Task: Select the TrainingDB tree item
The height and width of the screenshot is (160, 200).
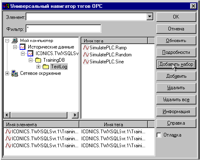Action: click(54, 60)
